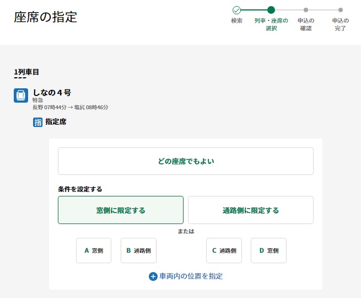361x298 pixels.
Task: Choose seat B 通路側
Action: (x=138, y=251)
